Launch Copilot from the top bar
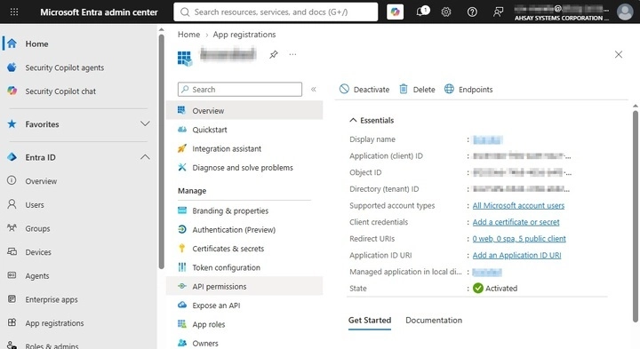The image size is (640, 349). [395, 12]
